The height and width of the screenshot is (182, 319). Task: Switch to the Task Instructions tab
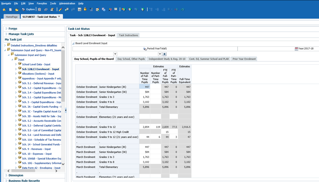(x=128, y=35)
